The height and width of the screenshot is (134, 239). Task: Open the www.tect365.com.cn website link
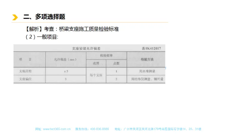pyautogui.click(x=57, y=129)
